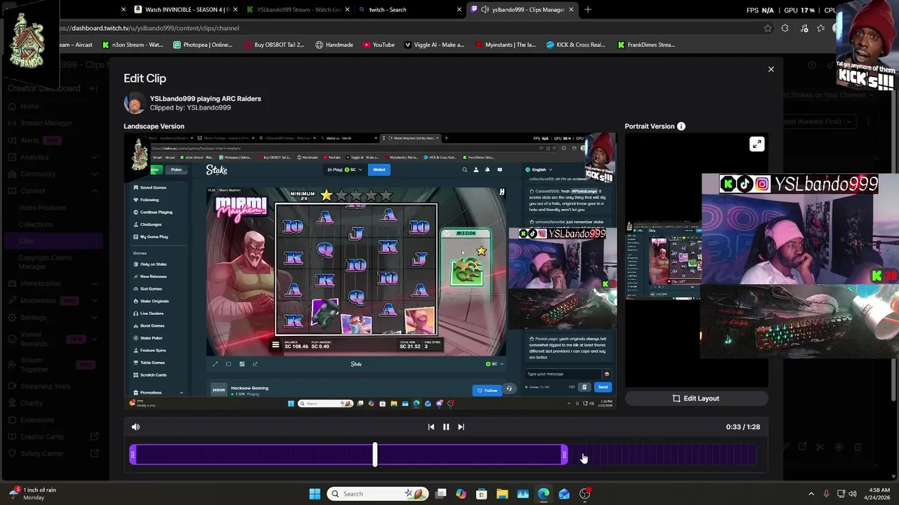Open Collections under Content
This screenshot has width=899, height=505.
click(x=36, y=224)
